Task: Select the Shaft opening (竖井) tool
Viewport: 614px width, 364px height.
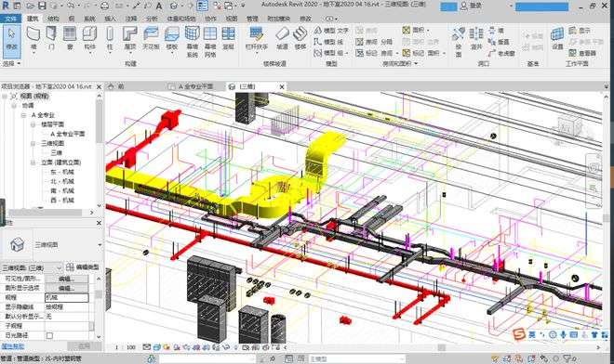Action: click(476, 38)
